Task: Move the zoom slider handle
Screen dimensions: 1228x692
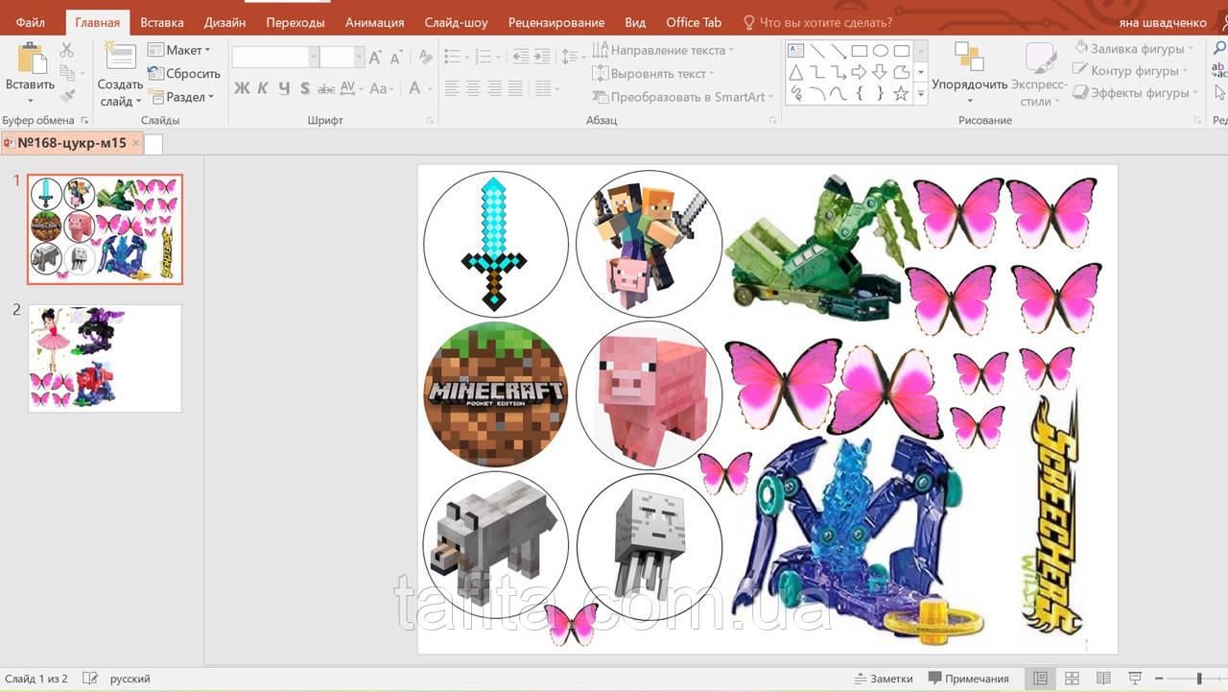Action: pos(1198,679)
